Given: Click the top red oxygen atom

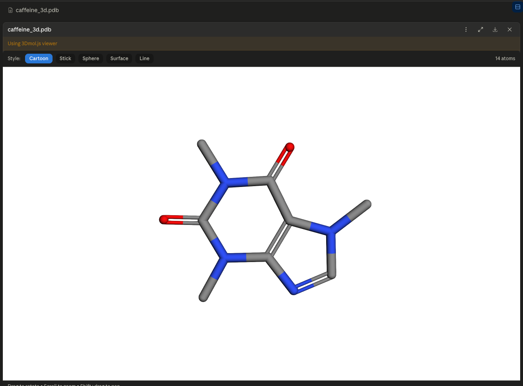Looking at the screenshot, I should (x=290, y=147).
